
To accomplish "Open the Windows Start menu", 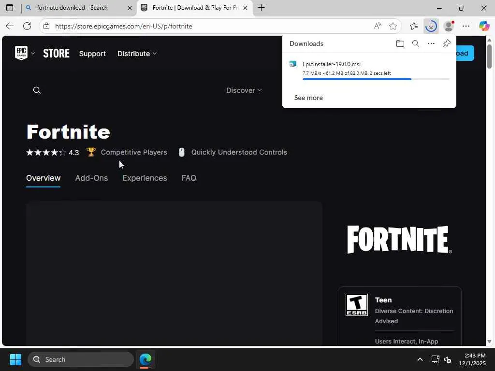I will tap(15, 359).
